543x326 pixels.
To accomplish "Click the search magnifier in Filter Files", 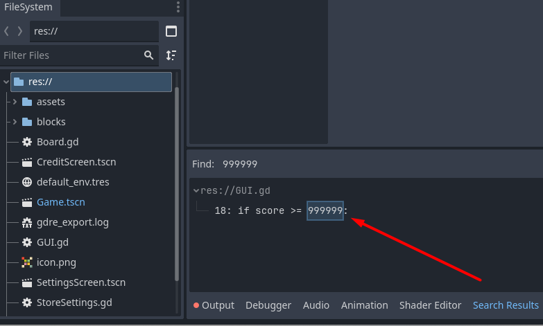I will coord(148,55).
